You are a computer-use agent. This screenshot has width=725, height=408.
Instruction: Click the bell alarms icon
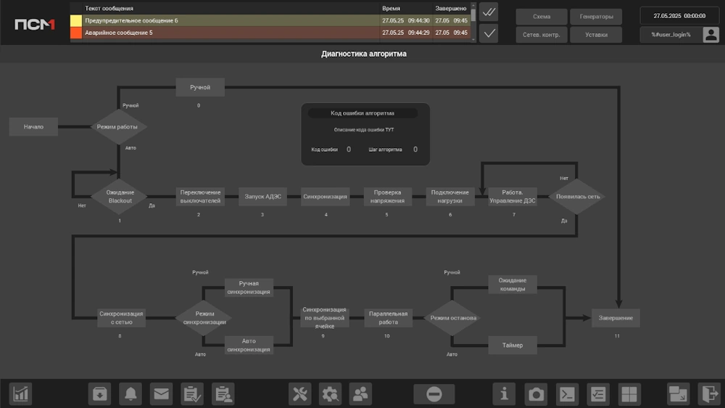130,394
